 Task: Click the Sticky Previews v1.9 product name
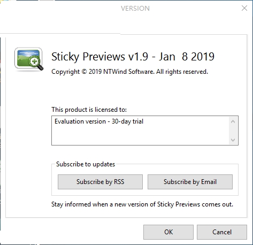click(99, 57)
